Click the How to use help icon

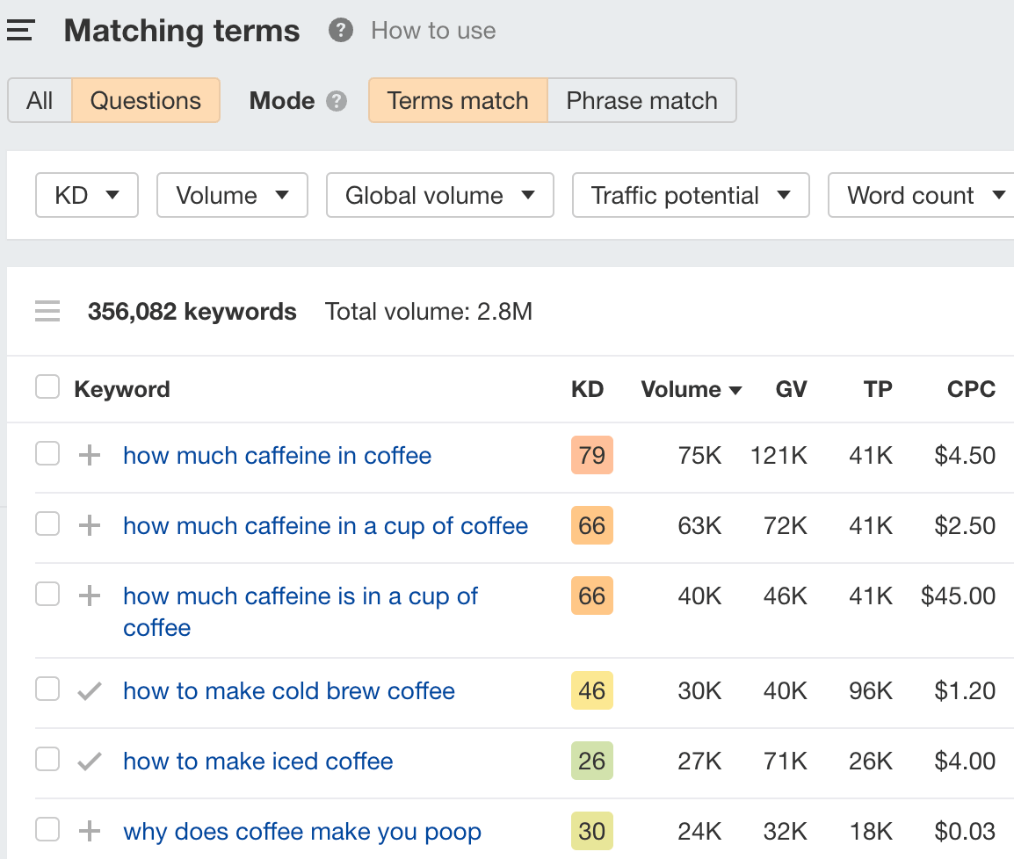[340, 31]
